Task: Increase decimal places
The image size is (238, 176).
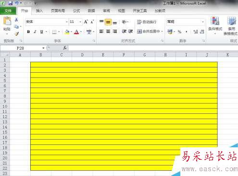Action: [x=195, y=32]
